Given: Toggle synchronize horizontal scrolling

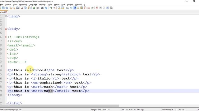Looking at the screenshot, I should click(62, 8).
